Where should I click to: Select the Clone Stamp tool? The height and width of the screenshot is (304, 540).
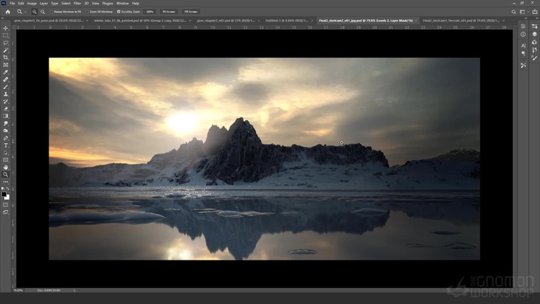coord(5,94)
